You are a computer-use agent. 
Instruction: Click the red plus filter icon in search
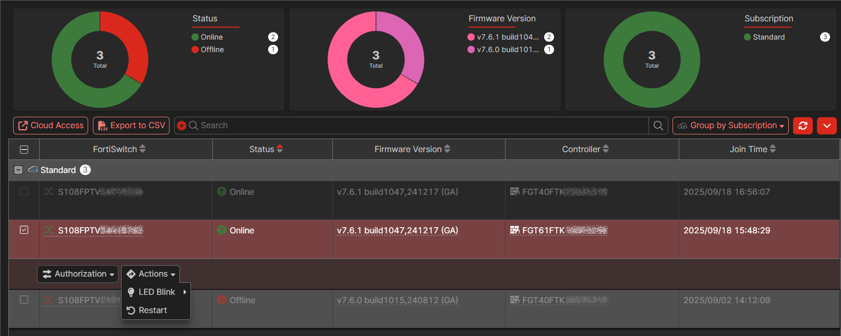pyautogui.click(x=182, y=126)
